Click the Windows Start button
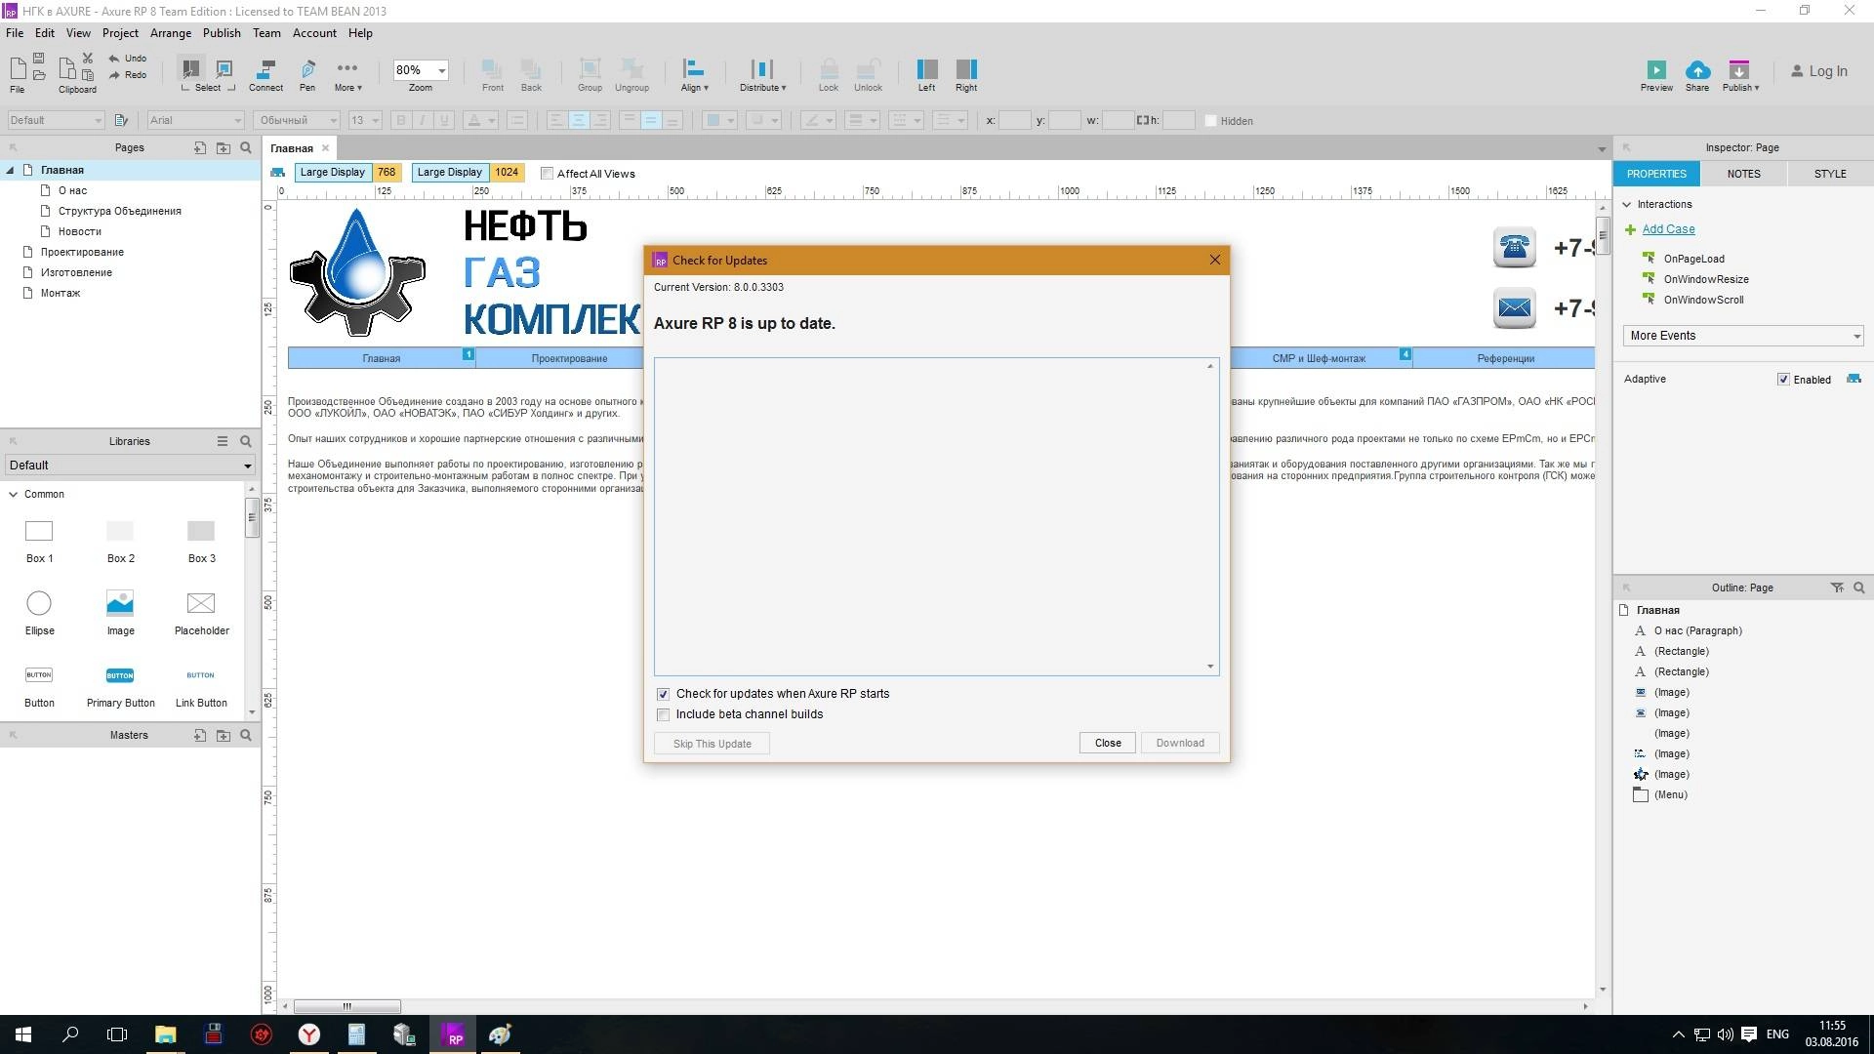Image resolution: width=1874 pixels, height=1054 pixels. [23, 1034]
